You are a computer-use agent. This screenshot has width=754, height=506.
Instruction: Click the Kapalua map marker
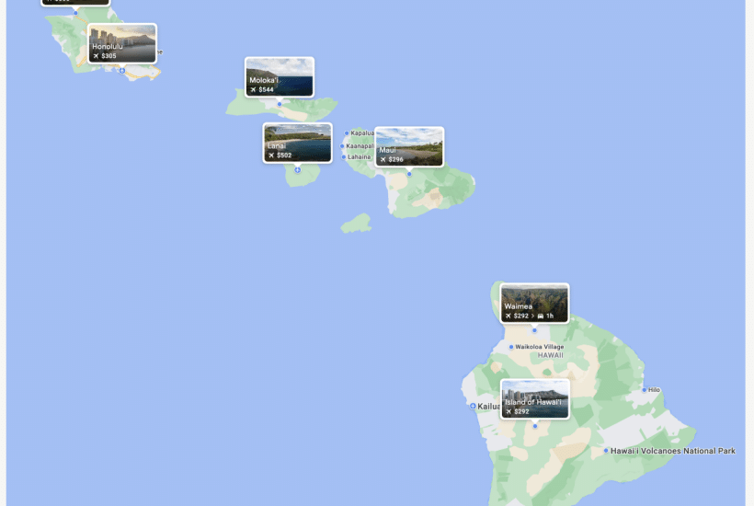coord(347,133)
